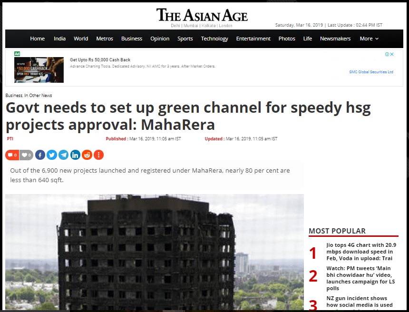Share the article on LinkedIn

[75, 155]
